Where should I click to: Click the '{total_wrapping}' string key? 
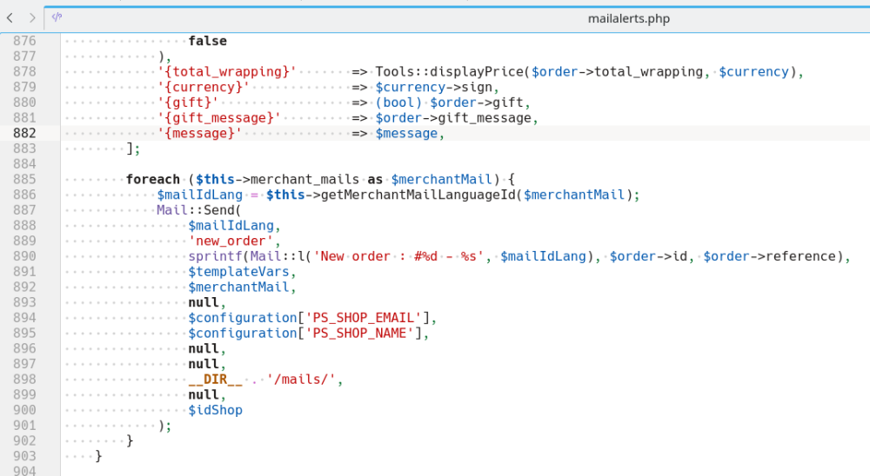pos(226,72)
